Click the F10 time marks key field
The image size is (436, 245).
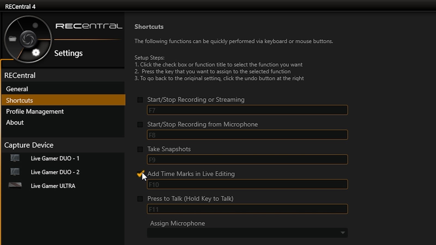click(x=247, y=185)
